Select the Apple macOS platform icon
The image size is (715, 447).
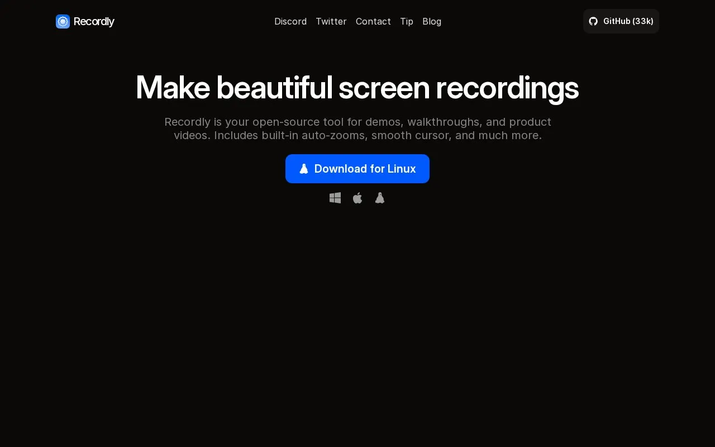click(357, 198)
